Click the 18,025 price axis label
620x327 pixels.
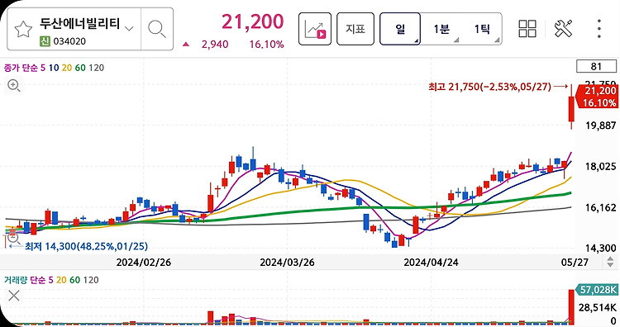pyautogui.click(x=601, y=166)
